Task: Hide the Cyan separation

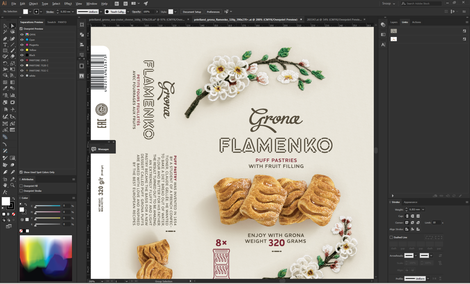Action: point(22,40)
